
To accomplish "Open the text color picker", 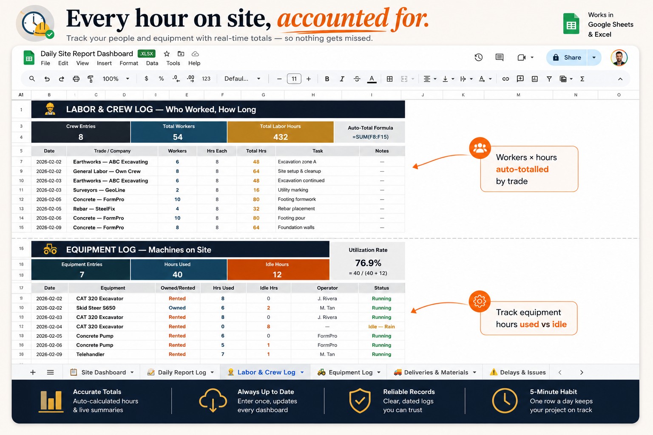I will (372, 79).
